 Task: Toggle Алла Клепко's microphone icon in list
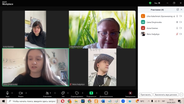click(x=177, y=28)
